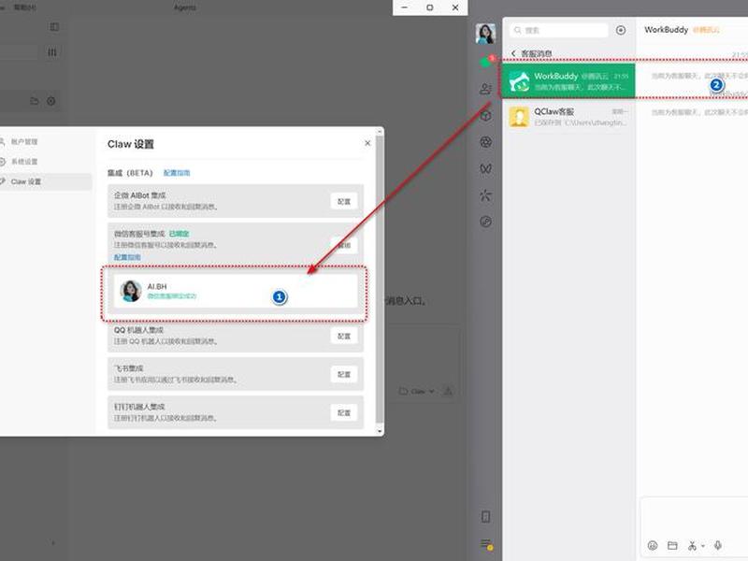This screenshot has width=748, height=561.
Task: Click 配置 button for 钉钉机器人集成
Action: (343, 412)
